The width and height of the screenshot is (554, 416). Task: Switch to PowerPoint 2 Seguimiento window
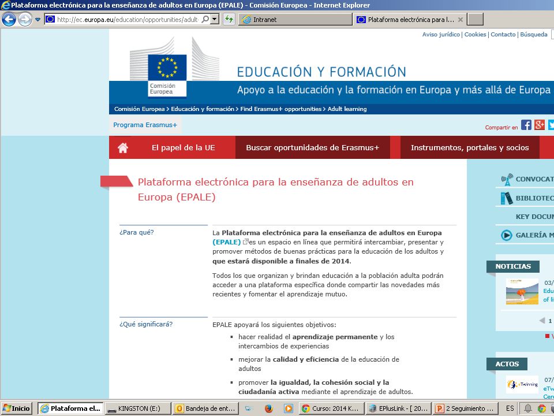click(466, 408)
